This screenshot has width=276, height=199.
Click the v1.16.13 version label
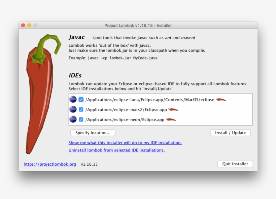tap(89, 164)
